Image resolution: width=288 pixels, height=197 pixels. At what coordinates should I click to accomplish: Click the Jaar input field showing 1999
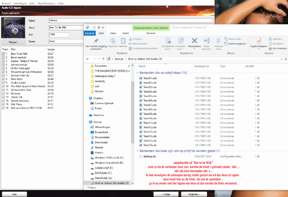(x=59, y=35)
